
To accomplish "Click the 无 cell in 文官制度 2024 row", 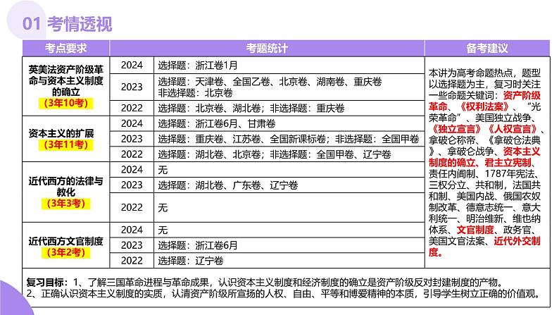I will tap(289, 230).
